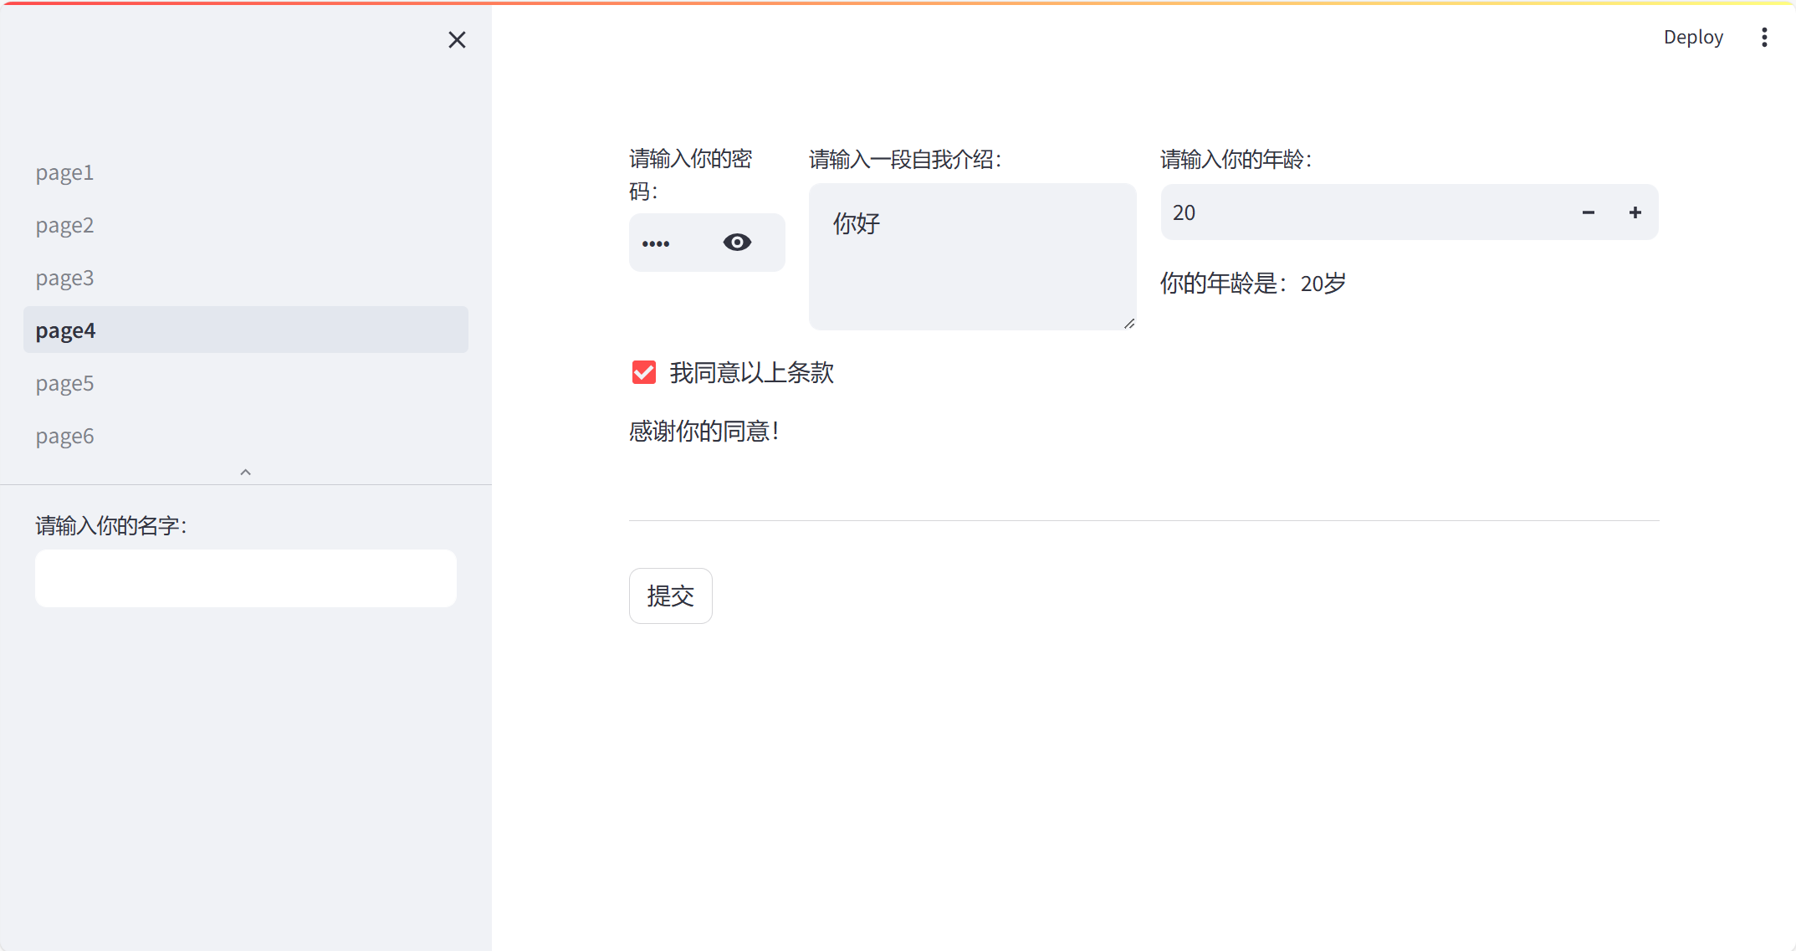Focus the name input field in sidebar
This screenshot has height=951, width=1796.
point(245,578)
